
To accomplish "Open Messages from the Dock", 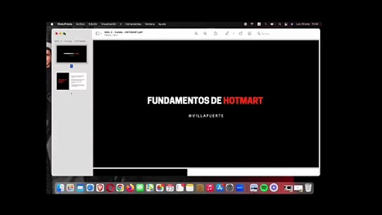I will [140, 188].
